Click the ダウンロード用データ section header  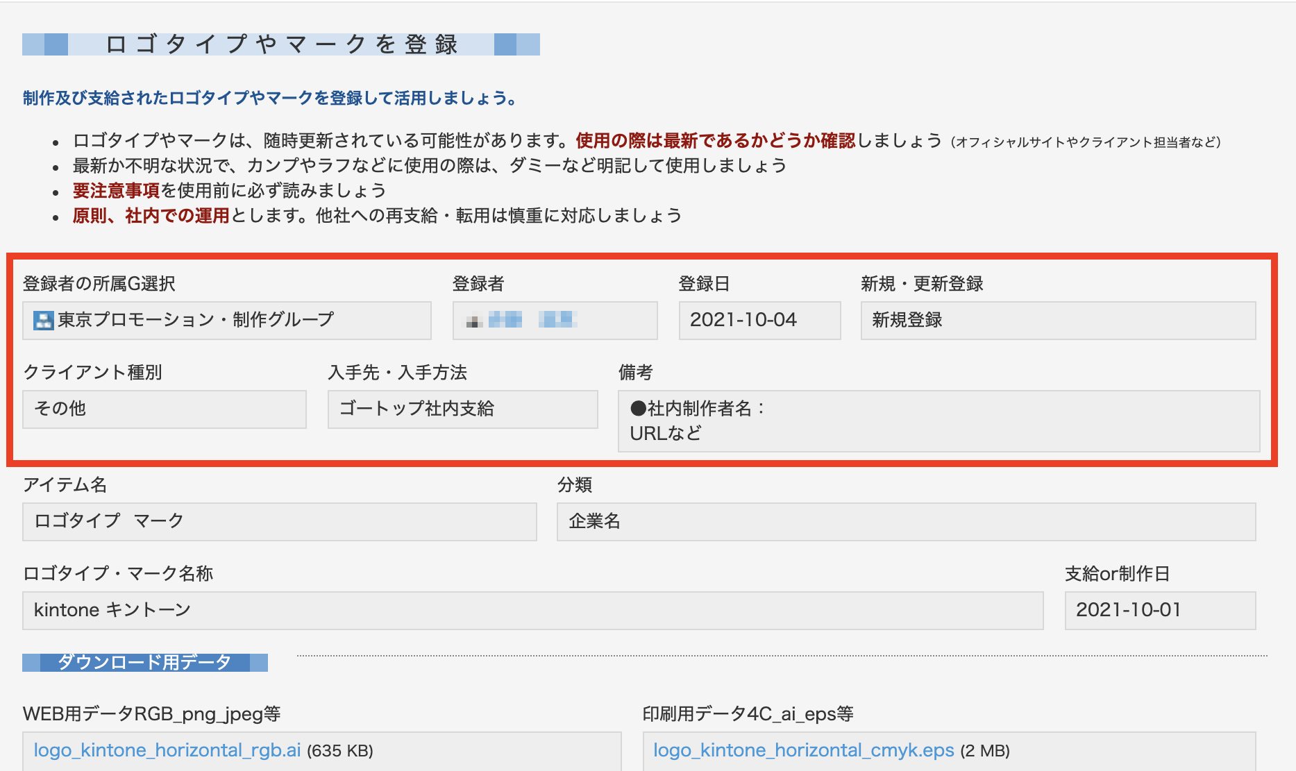[145, 662]
